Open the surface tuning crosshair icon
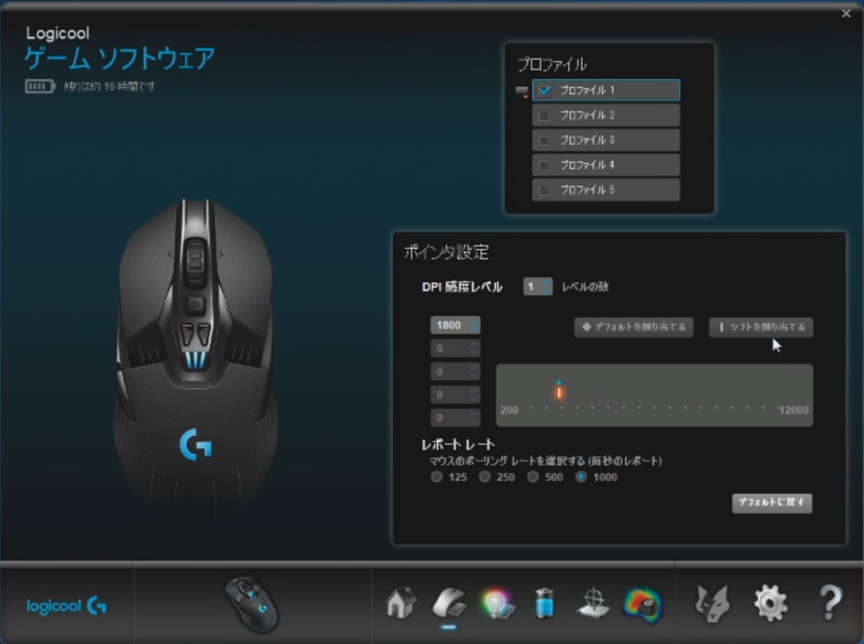 tap(593, 604)
